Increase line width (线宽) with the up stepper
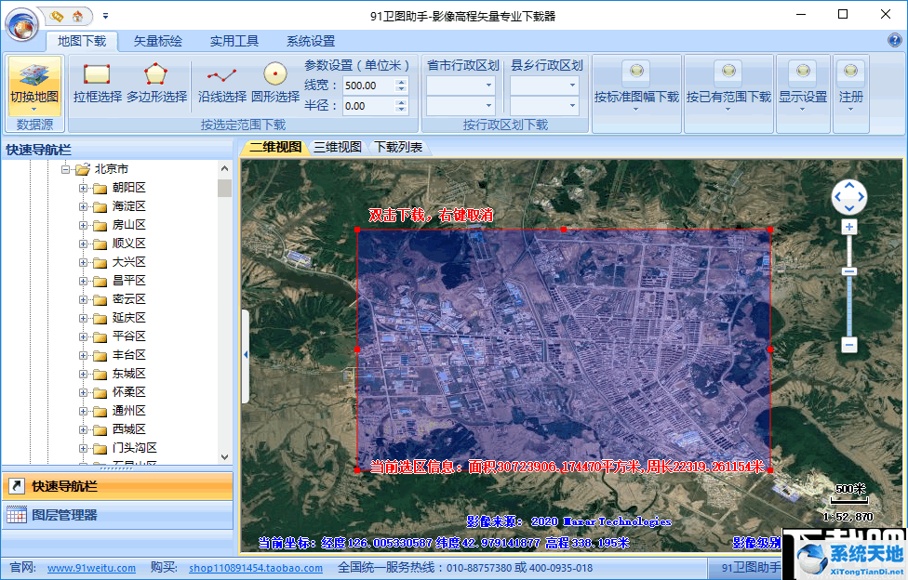This screenshot has width=908, height=580. click(401, 82)
